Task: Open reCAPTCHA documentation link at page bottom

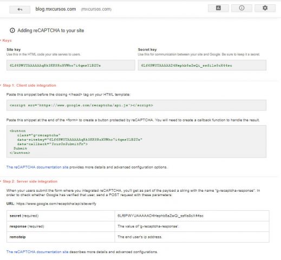Action: click(37, 252)
